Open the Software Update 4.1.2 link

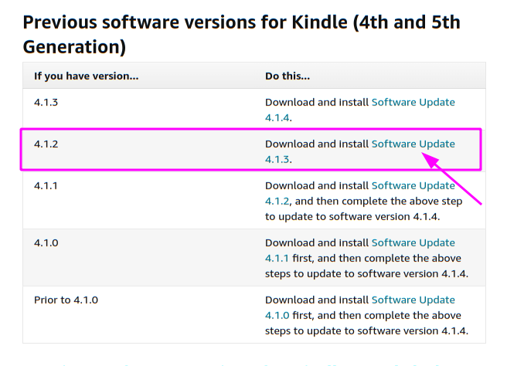(413, 185)
